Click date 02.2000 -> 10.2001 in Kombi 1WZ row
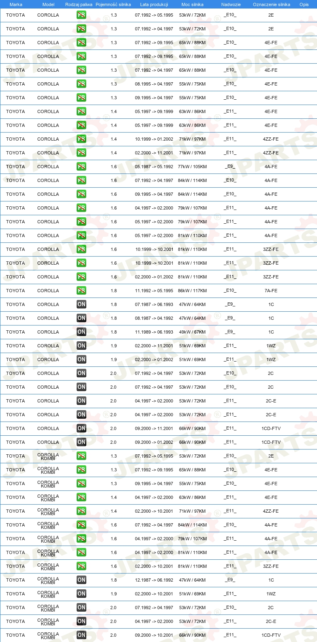 tap(154, 594)
